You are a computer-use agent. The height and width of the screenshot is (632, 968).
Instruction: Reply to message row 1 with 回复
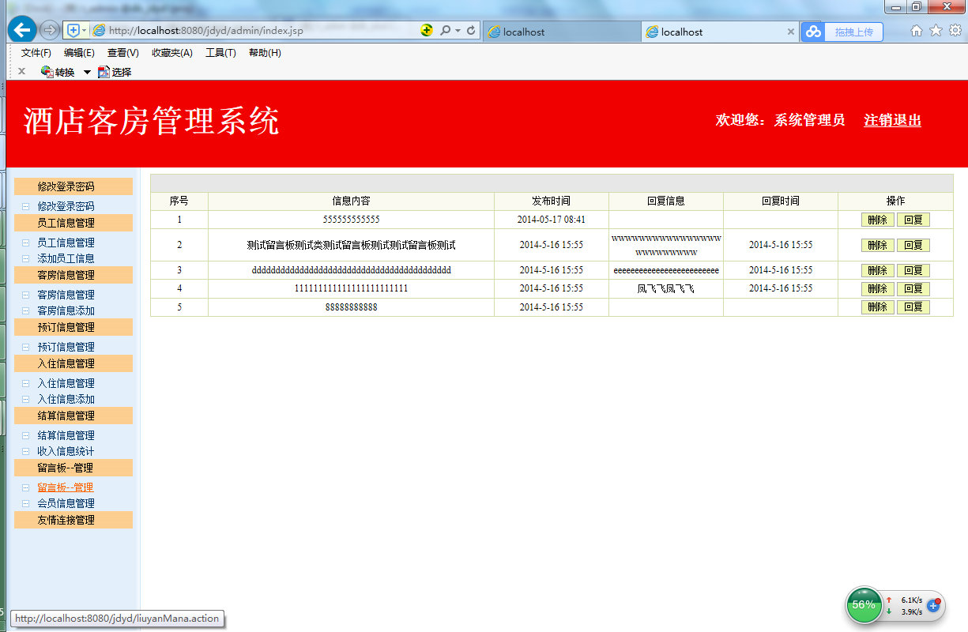913,220
